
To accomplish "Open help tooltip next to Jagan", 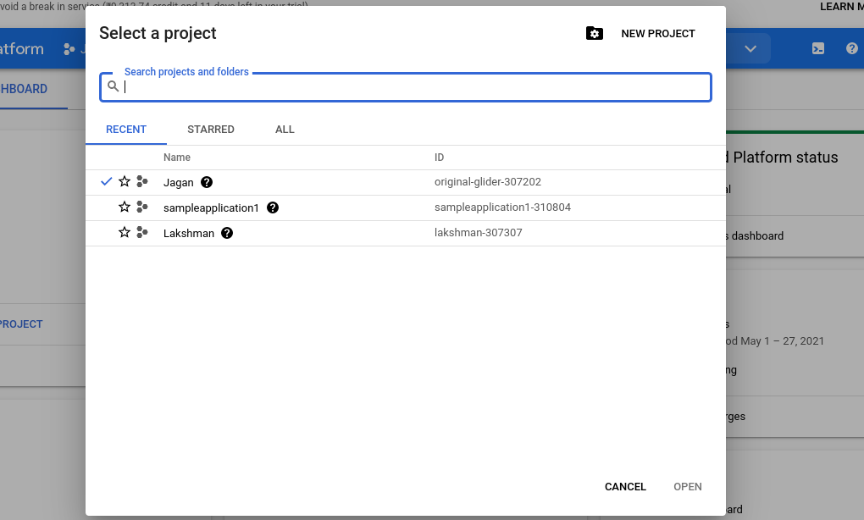I will click(207, 182).
